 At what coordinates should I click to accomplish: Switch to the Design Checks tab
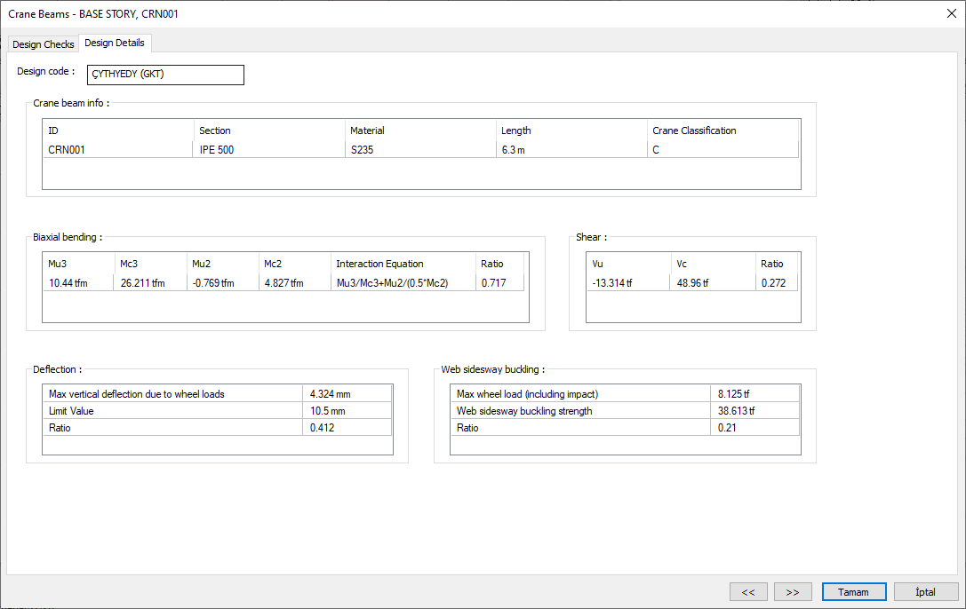(44, 44)
